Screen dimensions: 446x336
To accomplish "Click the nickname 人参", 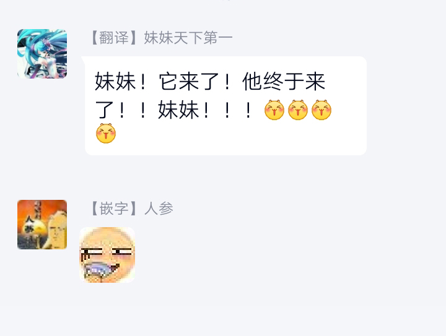I will point(159,209).
